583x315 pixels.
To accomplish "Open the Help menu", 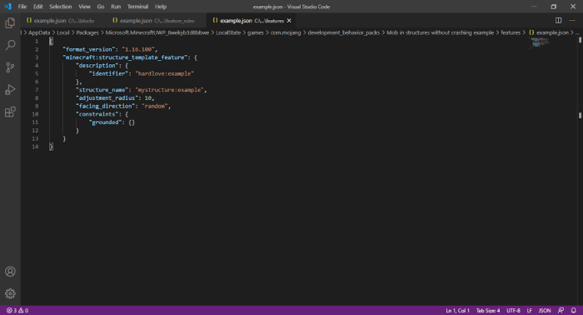I will [x=161, y=7].
